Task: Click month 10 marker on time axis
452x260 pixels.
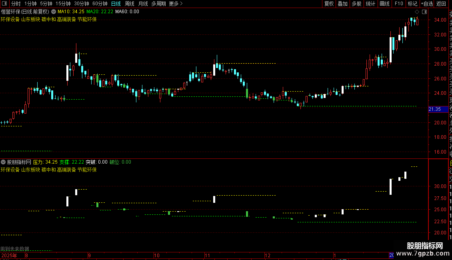Action: point(156,256)
